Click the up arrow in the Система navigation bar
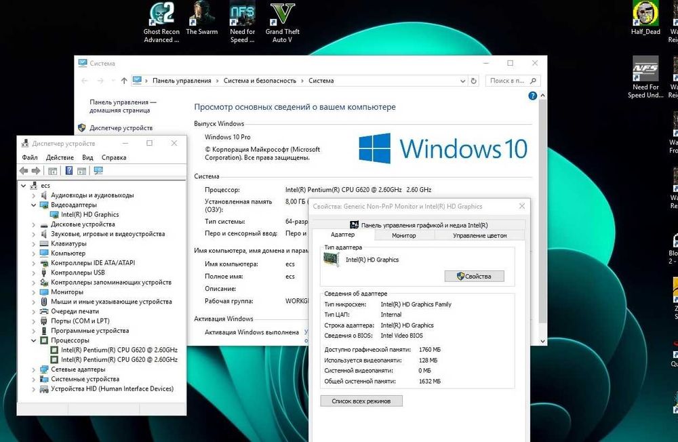The width and height of the screenshot is (678, 442). 124,81
